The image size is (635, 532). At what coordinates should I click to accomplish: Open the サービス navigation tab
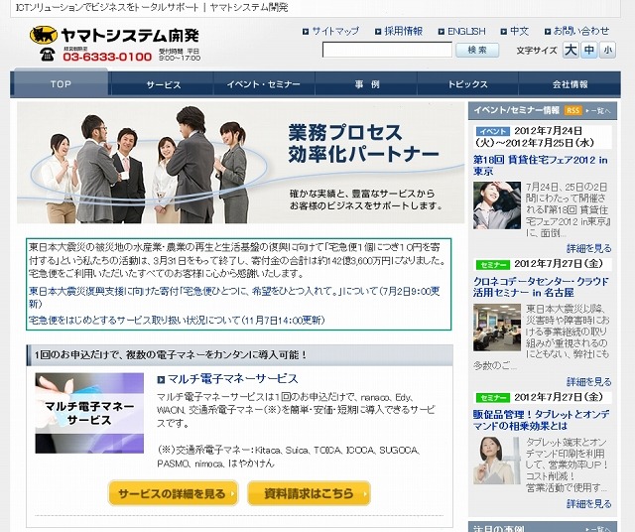[163, 84]
